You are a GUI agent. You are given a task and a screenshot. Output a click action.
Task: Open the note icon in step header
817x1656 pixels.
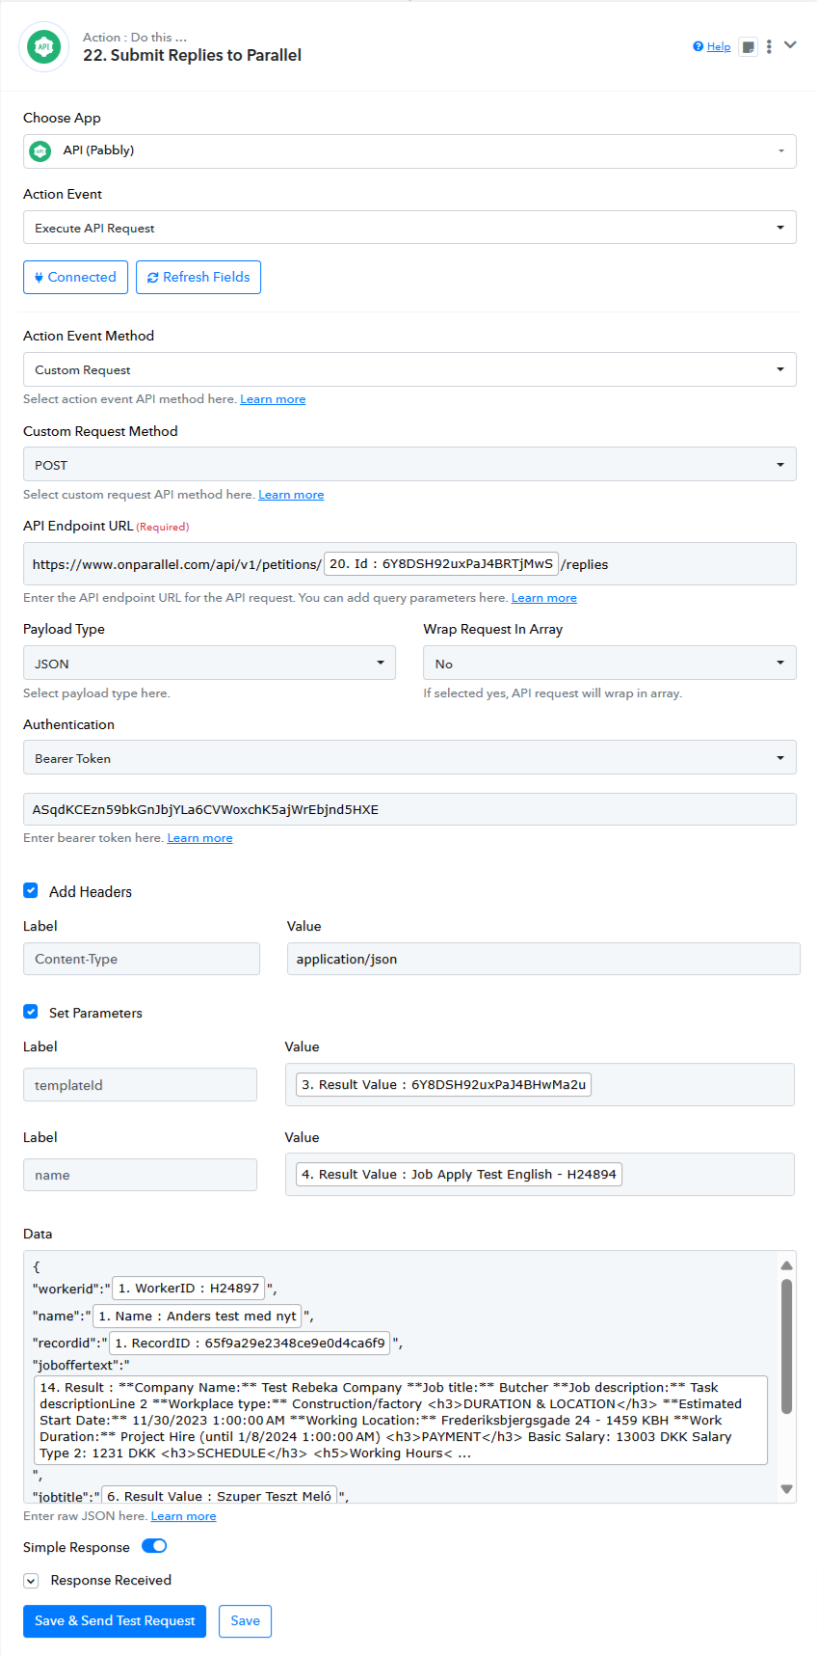tap(748, 46)
